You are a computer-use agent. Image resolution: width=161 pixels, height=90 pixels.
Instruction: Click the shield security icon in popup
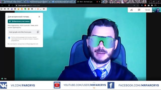[9, 38]
